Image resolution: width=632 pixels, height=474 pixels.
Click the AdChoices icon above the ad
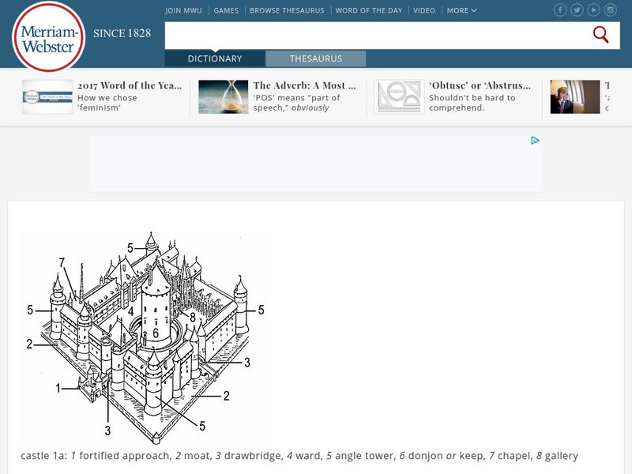click(534, 141)
